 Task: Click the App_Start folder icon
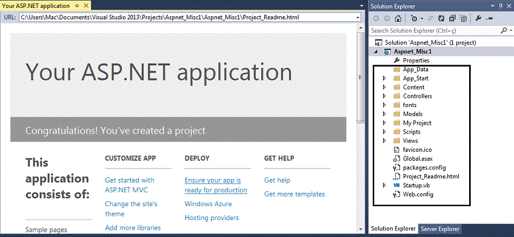396,79
